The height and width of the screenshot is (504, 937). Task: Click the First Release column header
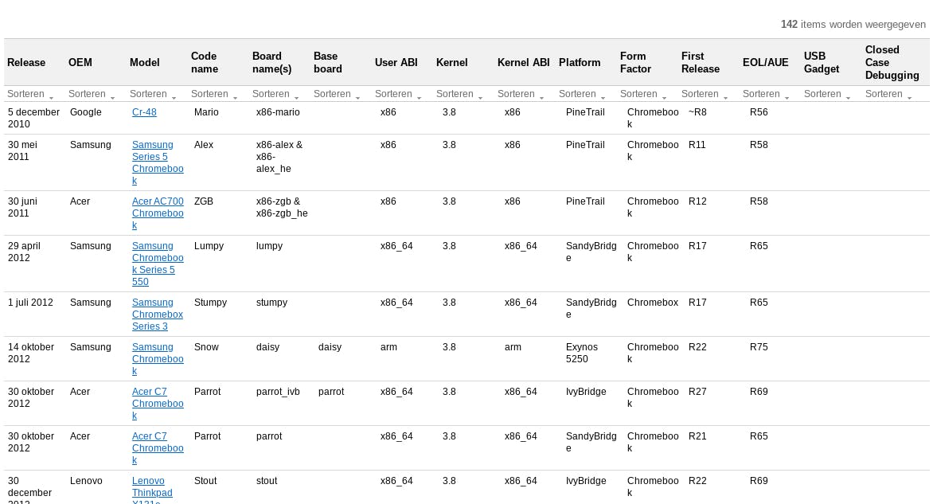701,62
